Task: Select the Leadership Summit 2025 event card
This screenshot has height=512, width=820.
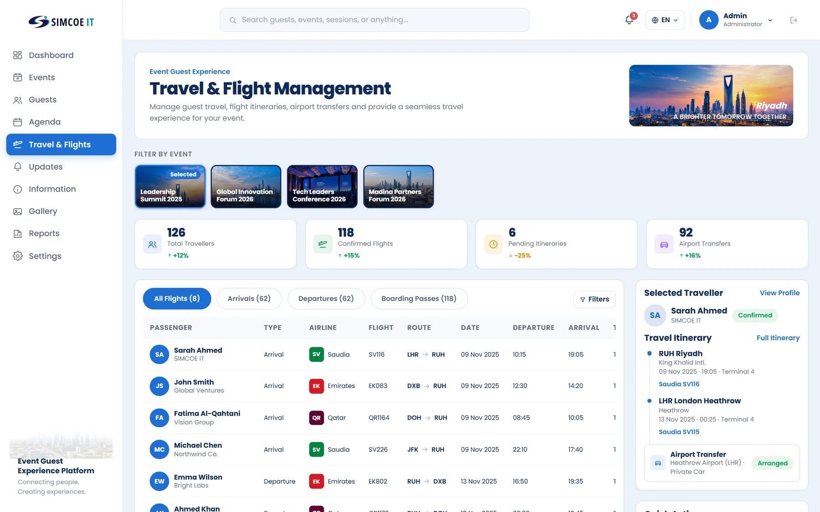Action: click(x=170, y=187)
